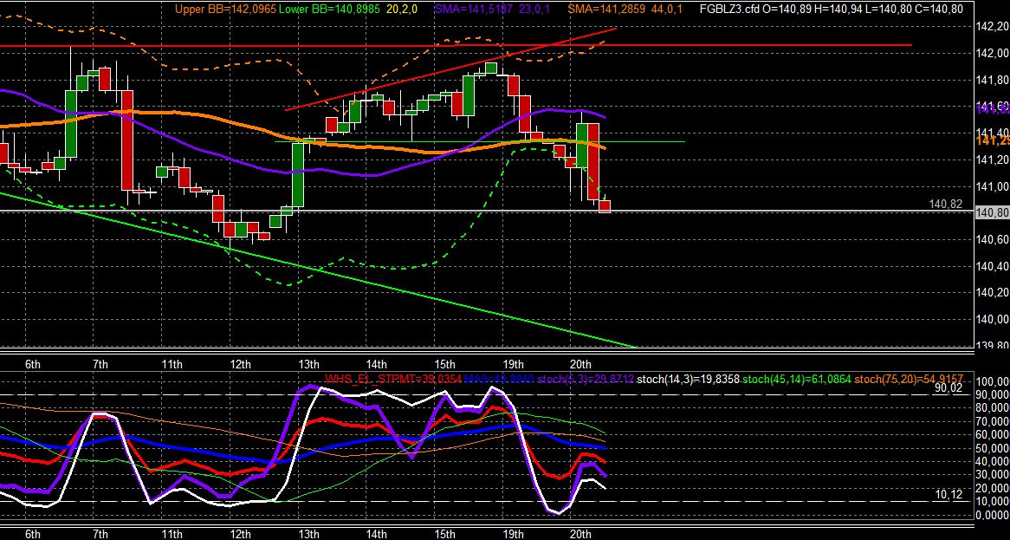Click the '0,0000' stochastic scale label
This screenshot has width=1010, height=540.
[994, 515]
